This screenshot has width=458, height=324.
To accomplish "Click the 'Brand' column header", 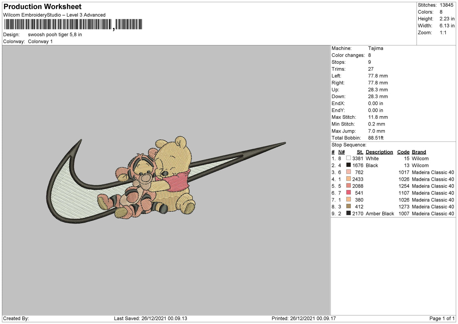I will click(x=419, y=152).
